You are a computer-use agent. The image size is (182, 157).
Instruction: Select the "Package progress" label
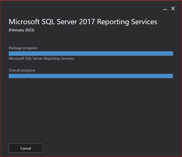23,48
